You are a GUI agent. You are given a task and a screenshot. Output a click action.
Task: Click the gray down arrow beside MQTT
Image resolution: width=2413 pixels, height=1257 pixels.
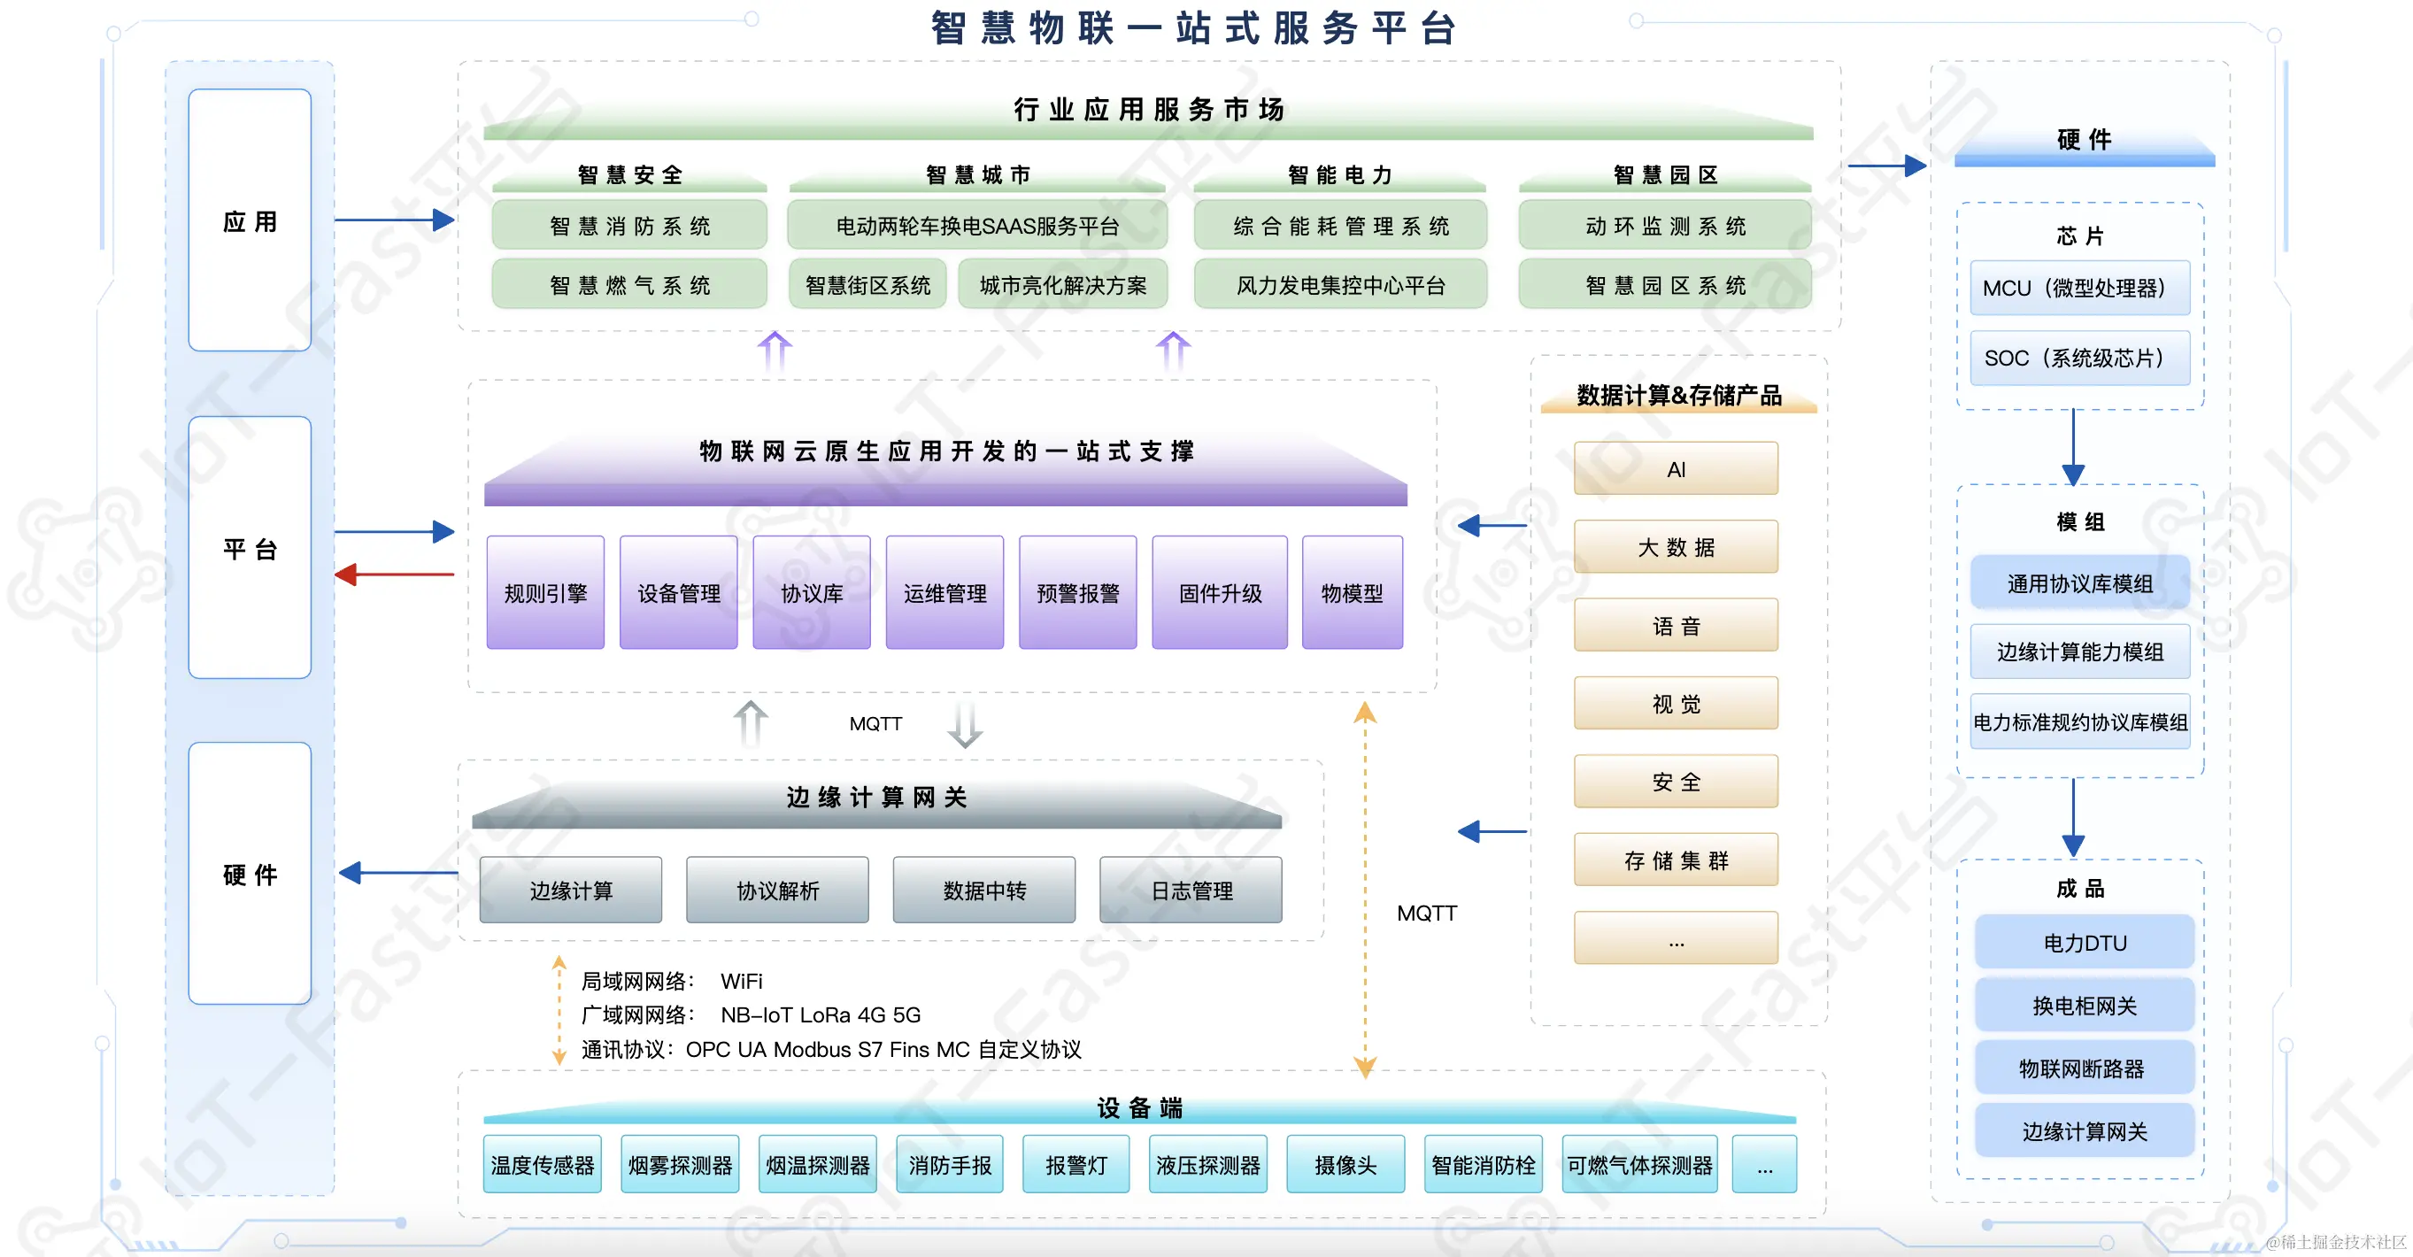(x=964, y=725)
